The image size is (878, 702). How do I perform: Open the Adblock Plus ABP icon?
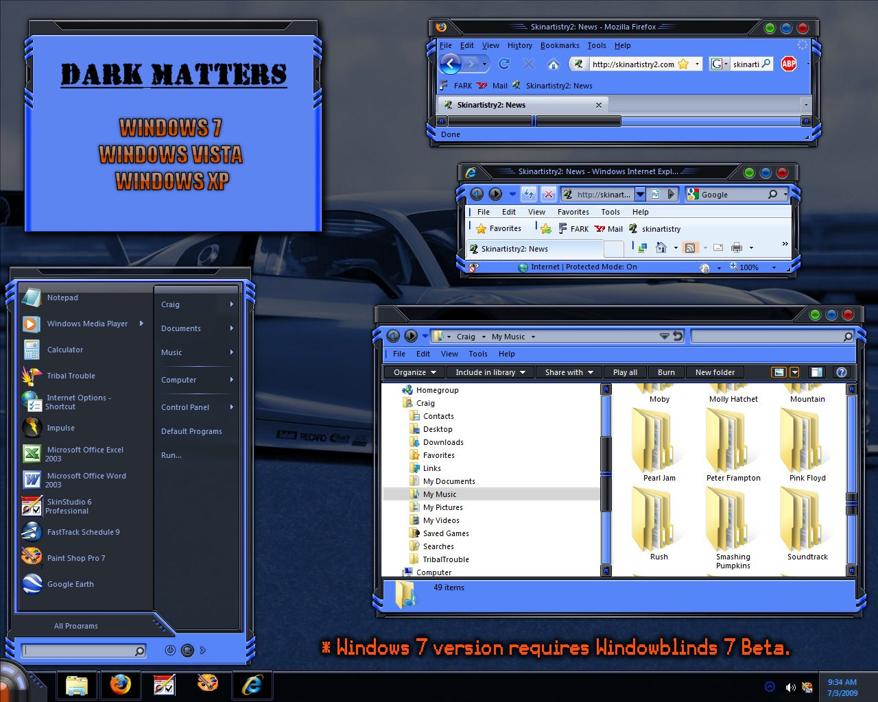point(789,64)
